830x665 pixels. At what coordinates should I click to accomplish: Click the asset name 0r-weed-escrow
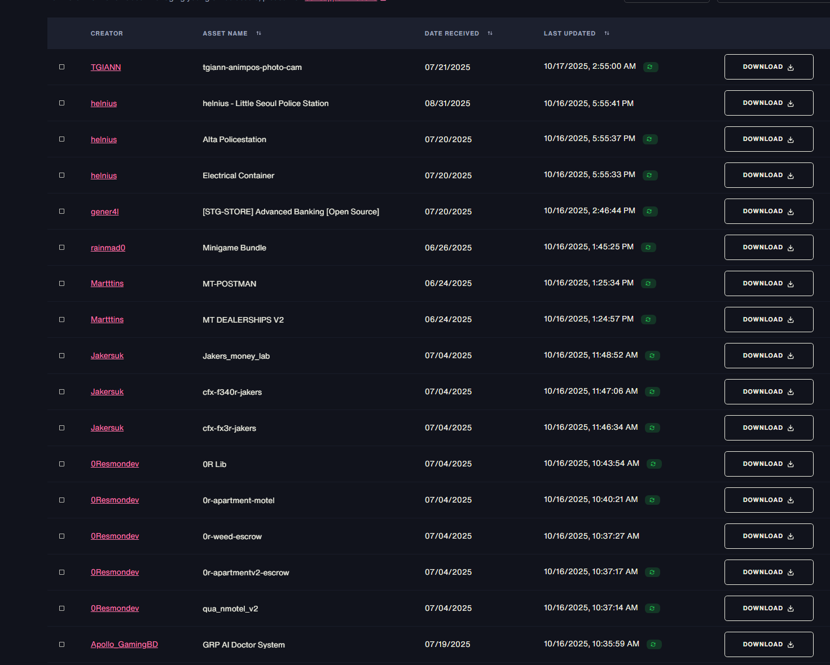coord(232,536)
